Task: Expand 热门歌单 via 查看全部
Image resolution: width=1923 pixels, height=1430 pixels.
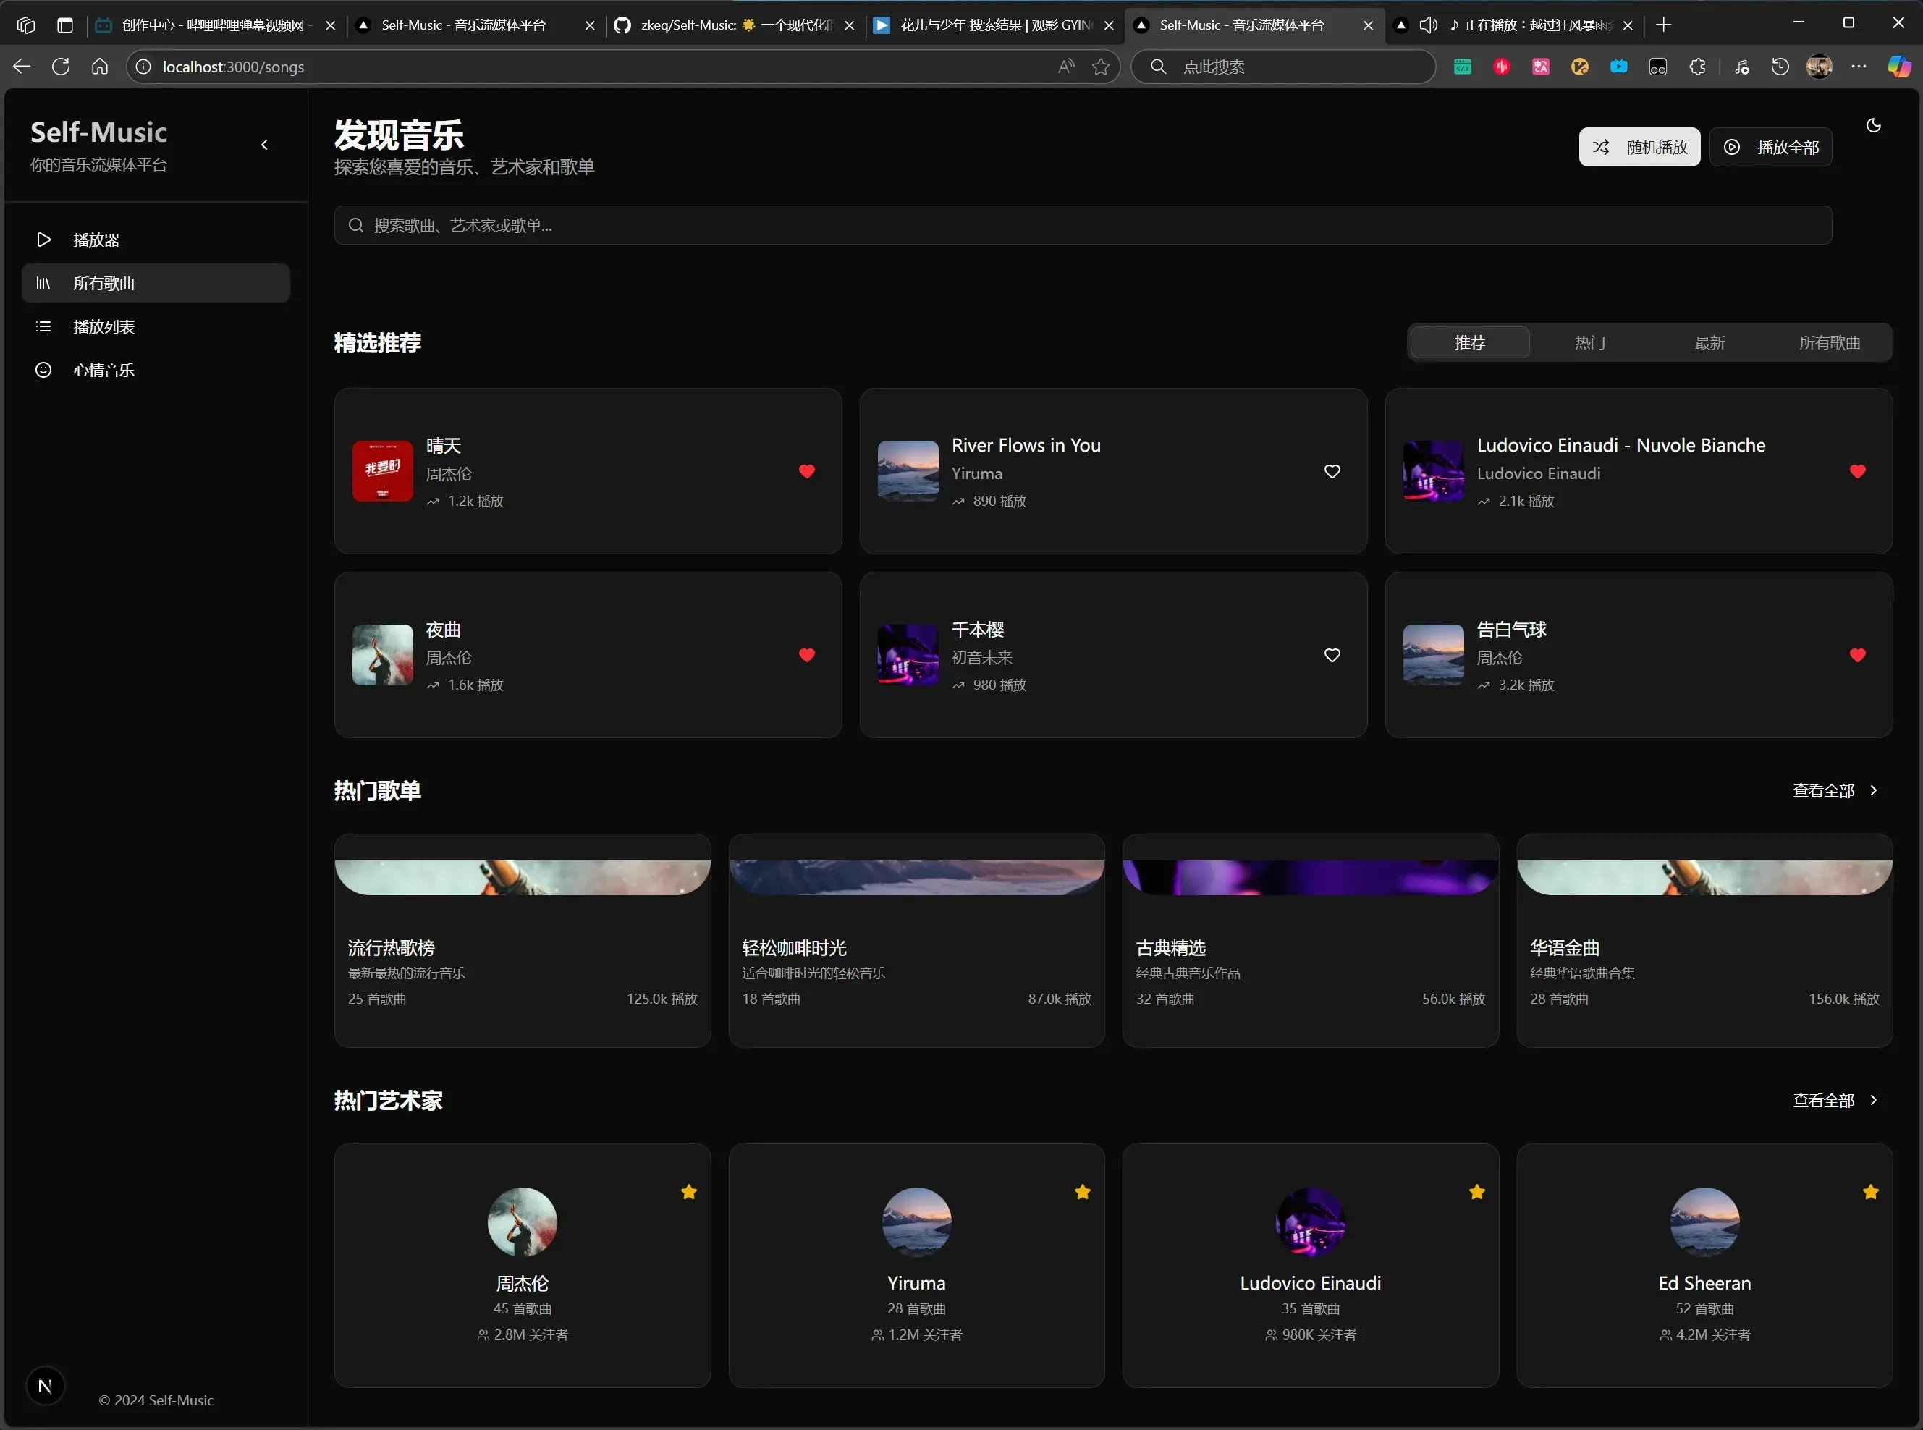Action: [x=1834, y=790]
